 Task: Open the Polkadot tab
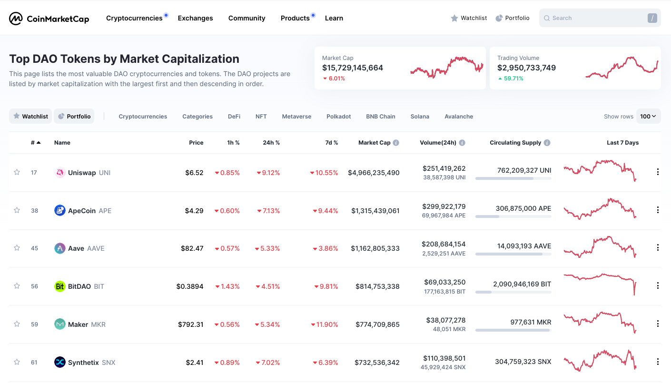point(339,117)
